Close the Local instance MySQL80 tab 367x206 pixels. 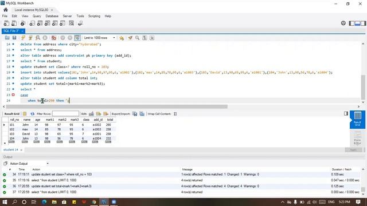click(x=52, y=10)
